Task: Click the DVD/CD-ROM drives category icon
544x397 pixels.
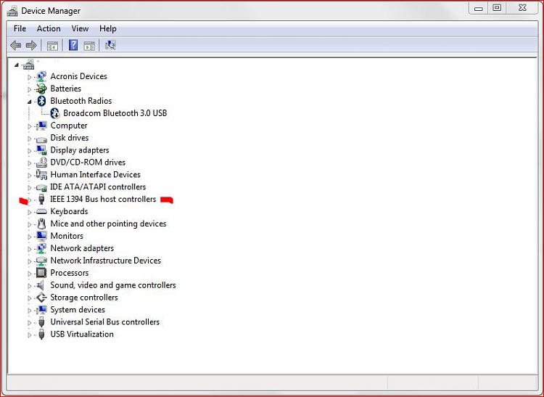Action: [41, 163]
